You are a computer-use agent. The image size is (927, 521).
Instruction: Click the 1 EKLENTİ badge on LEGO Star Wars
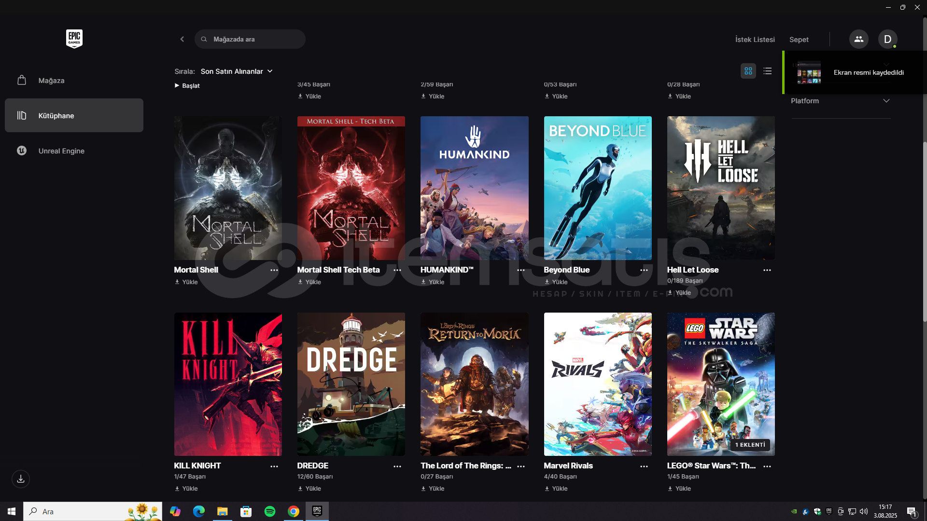(750, 445)
